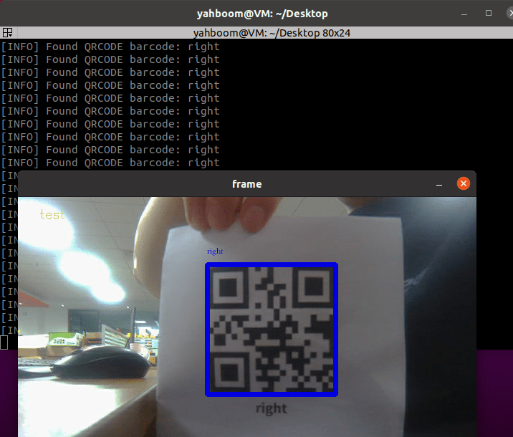The image size is (513, 437).
Task: Click the first '[INFO] Found QRCODE barcode: right' line
Action: tap(110, 47)
